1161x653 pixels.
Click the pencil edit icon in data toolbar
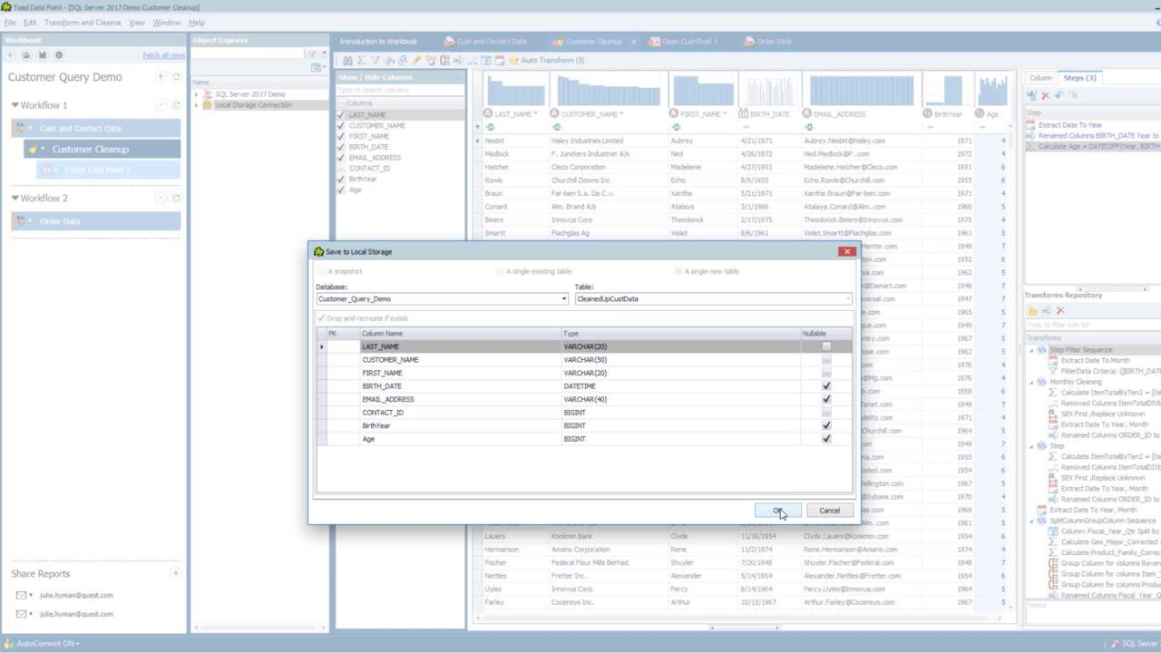click(417, 60)
